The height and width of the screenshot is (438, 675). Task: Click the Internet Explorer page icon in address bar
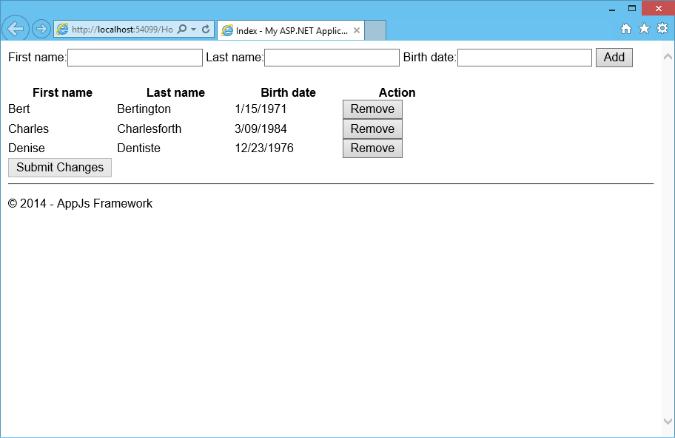63,30
